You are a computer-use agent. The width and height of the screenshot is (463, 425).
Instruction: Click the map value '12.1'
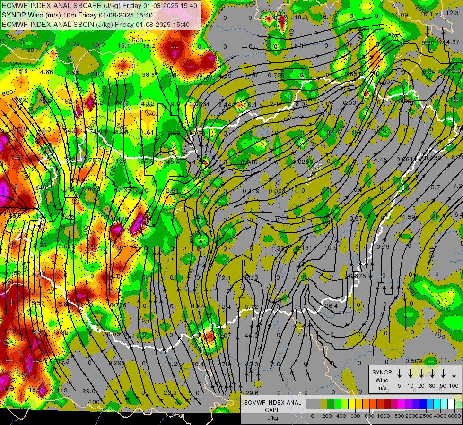coord(224,278)
